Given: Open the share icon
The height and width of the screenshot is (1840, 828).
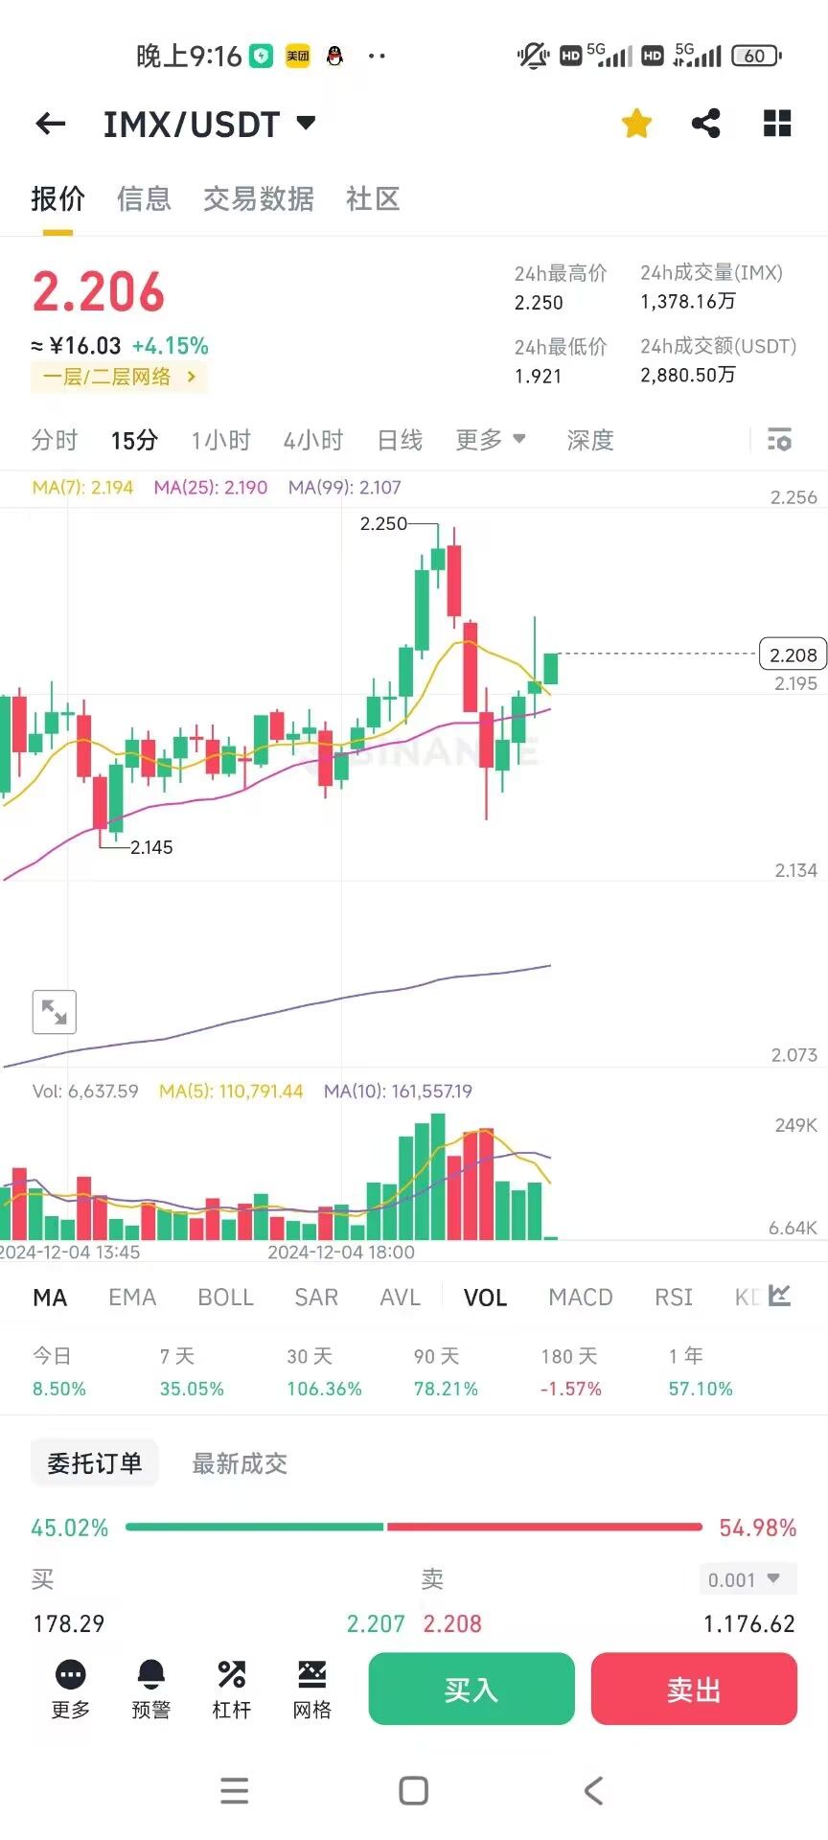Looking at the screenshot, I should tap(706, 123).
